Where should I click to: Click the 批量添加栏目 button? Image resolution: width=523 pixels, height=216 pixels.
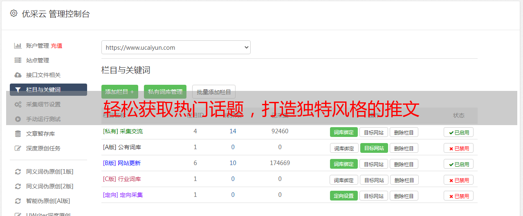(x=214, y=92)
